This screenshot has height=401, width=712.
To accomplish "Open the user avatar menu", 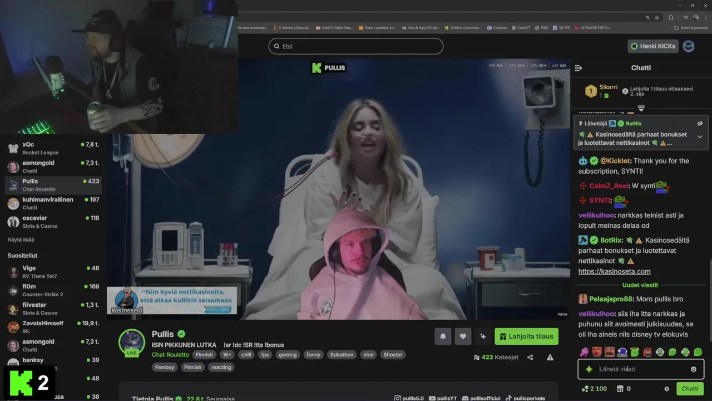I will 689,46.
